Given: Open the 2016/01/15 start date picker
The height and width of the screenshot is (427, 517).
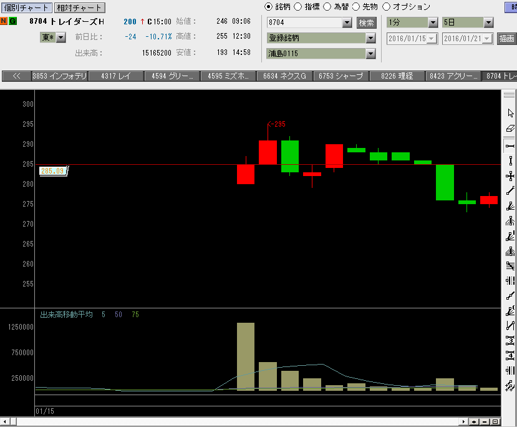Looking at the screenshot, I should [x=432, y=39].
